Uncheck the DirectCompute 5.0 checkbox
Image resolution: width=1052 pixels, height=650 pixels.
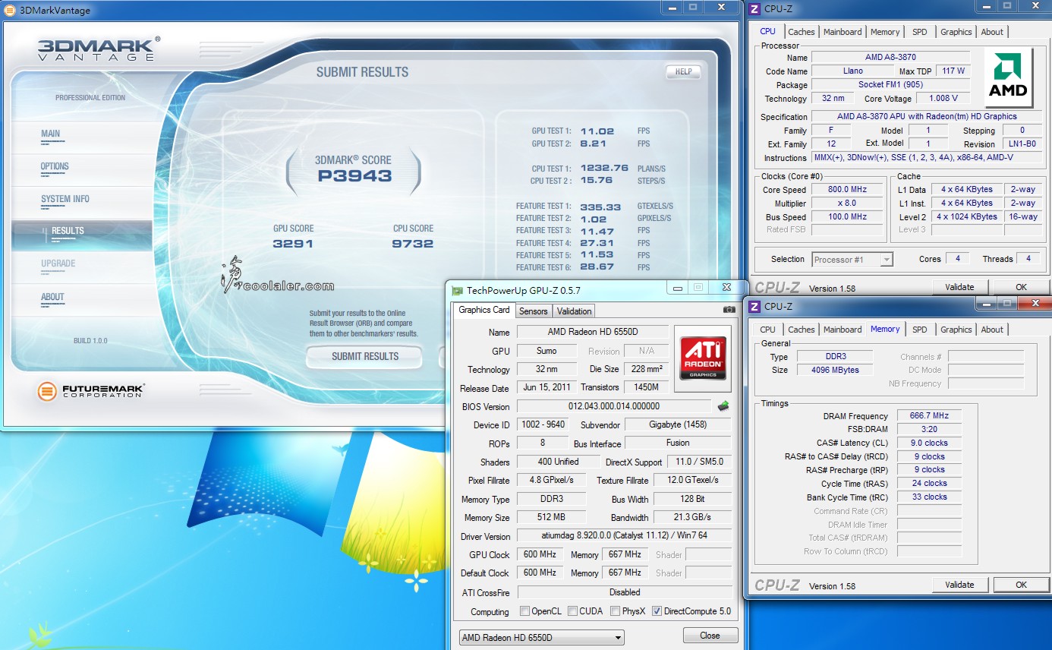coord(657,611)
